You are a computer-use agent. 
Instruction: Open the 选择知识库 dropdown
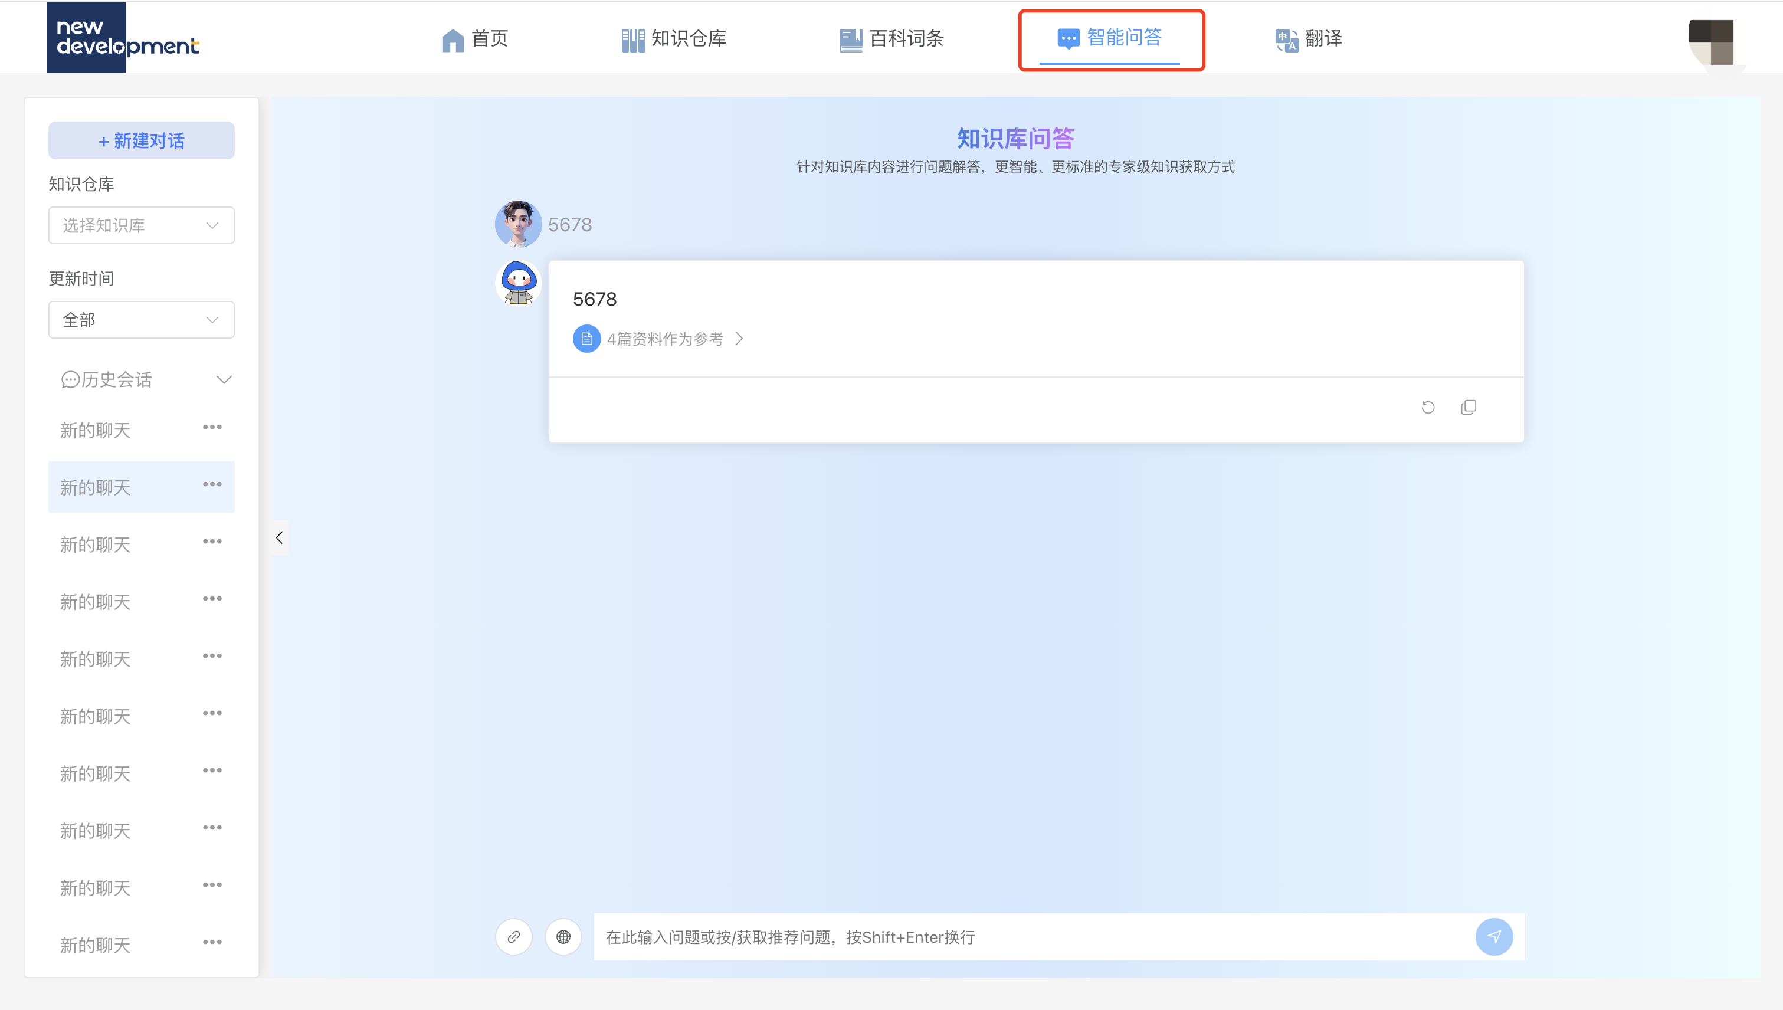point(141,225)
